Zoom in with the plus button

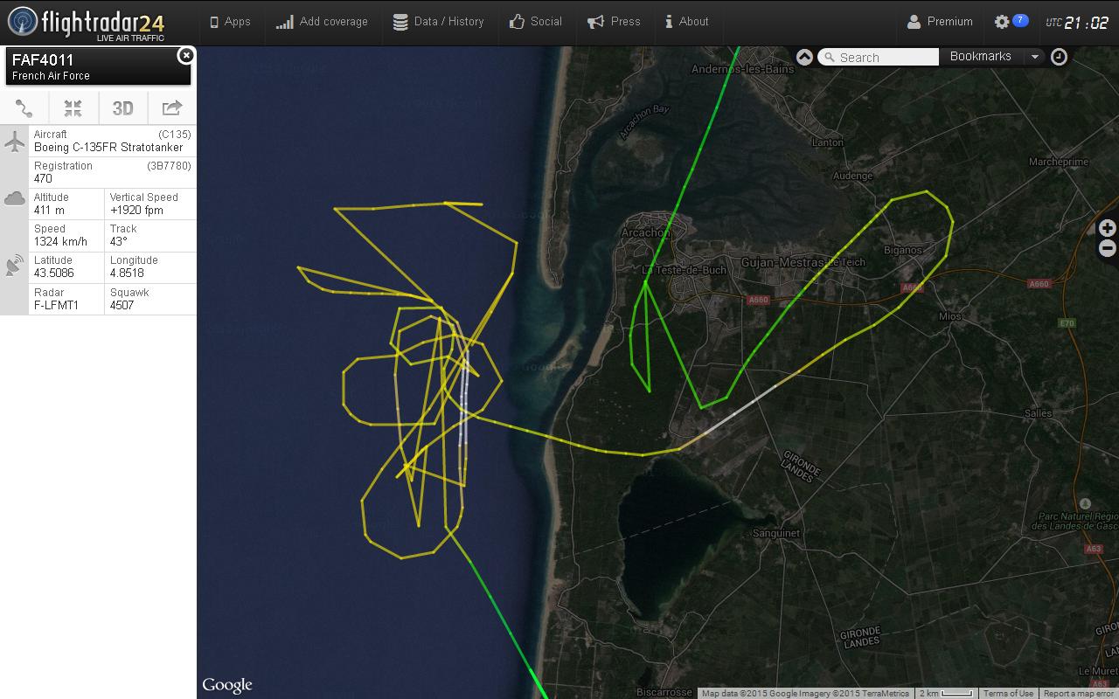[1107, 228]
